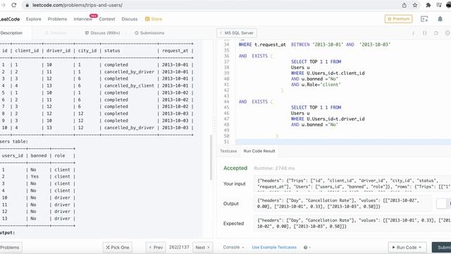
Task: Click code line 34 with WHERE t.request_at
Action: coord(314,44)
